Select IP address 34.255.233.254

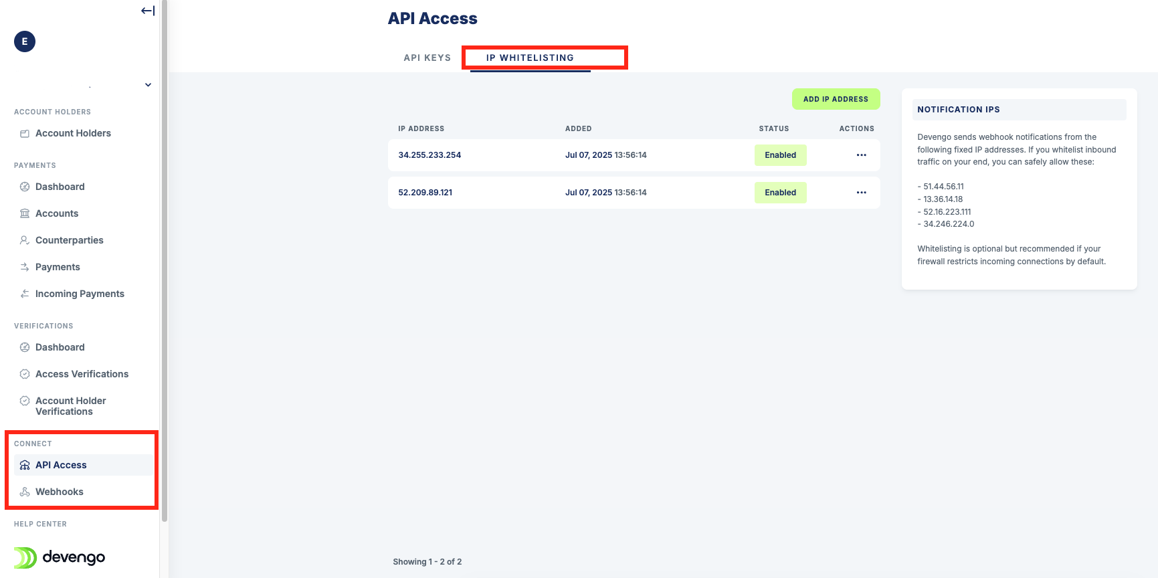click(429, 155)
